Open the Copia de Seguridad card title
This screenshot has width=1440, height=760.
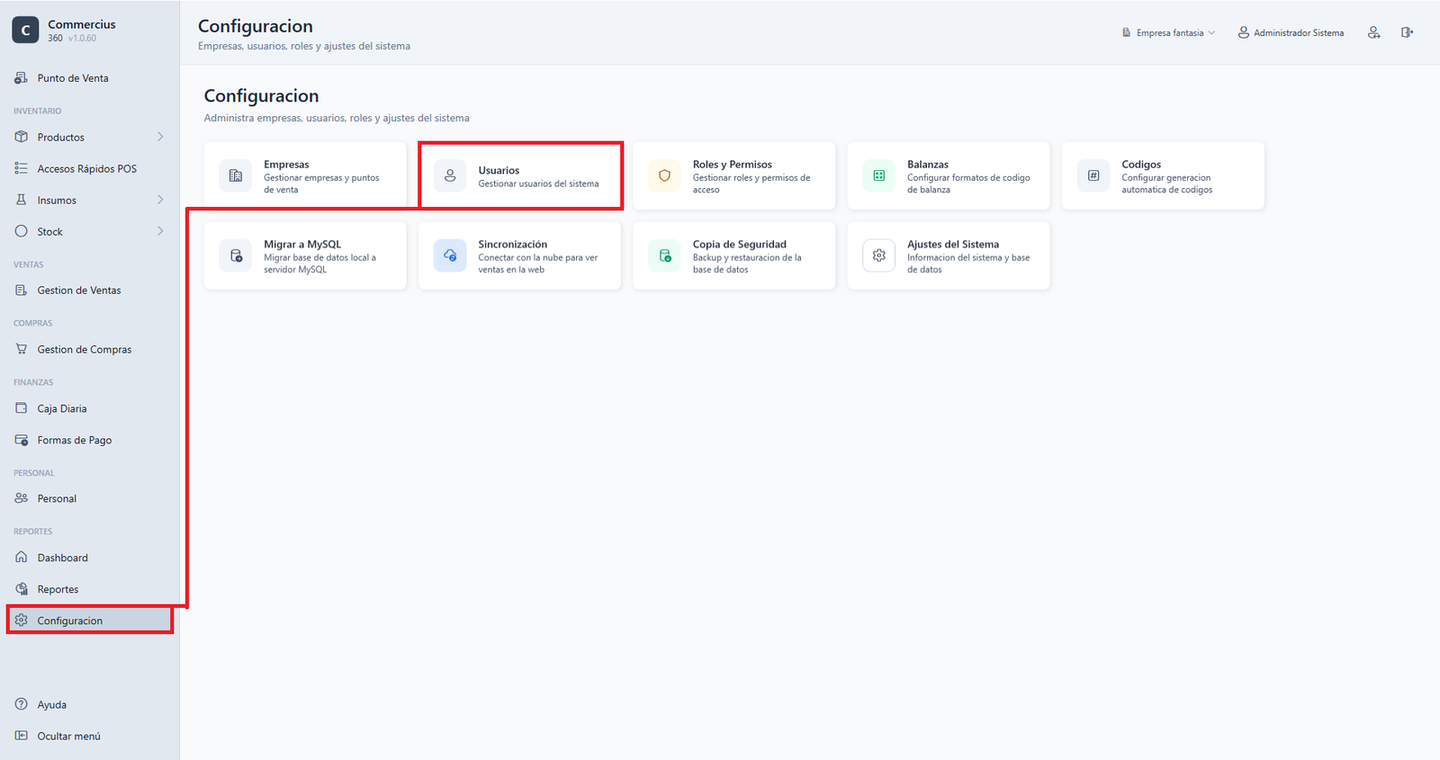(x=740, y=244)
